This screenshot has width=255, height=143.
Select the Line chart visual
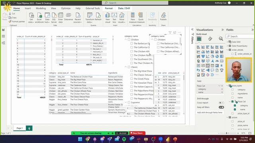[x=198, y=52]
